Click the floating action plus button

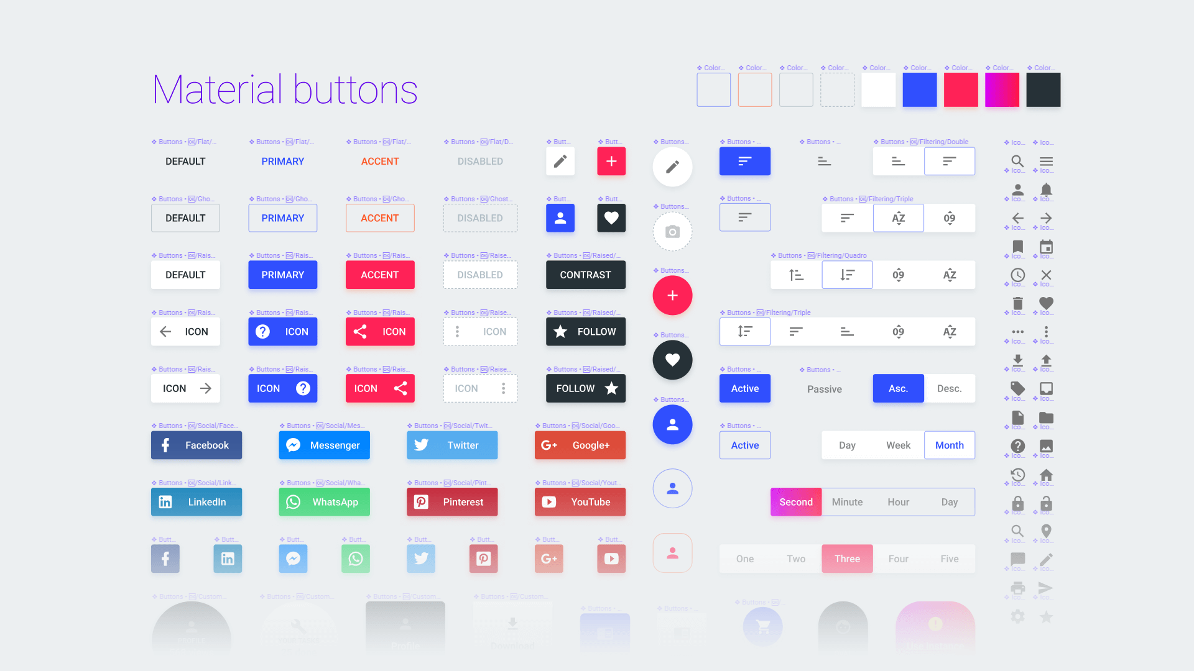[672, 296]
